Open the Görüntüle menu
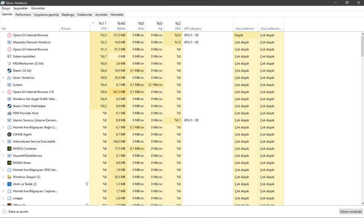The image size is (364, 218). tap(38, 8)
